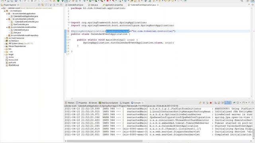Expand br.com.tokenlab.model.repository package
The height and width of the screenshot is (143, 255).
(x=7, y=35)
